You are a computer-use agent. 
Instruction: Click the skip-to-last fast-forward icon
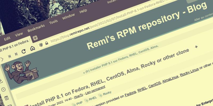click(x=16, y=54)
